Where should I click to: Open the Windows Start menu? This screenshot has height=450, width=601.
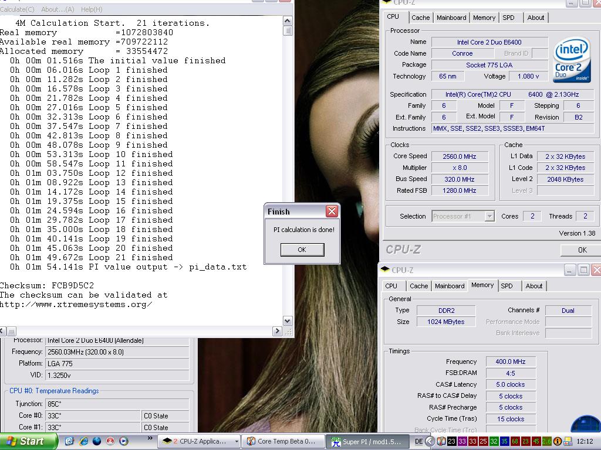point(29,441)
